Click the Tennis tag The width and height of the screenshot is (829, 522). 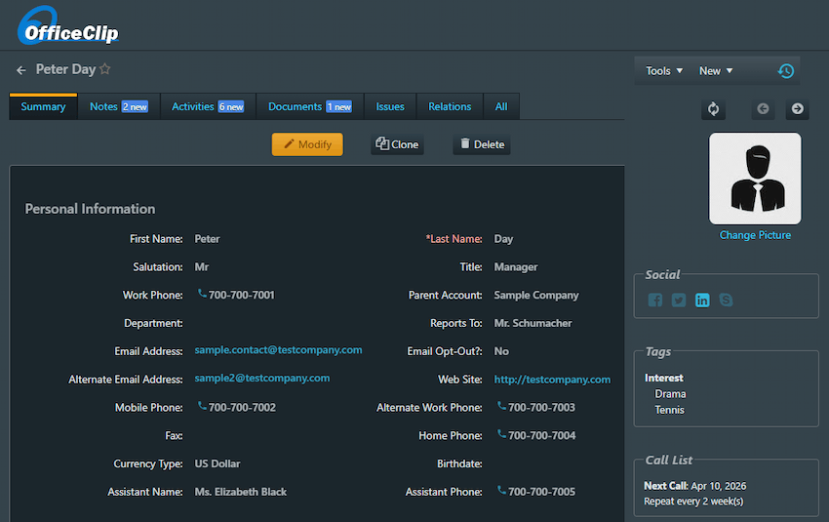point(669,410)
